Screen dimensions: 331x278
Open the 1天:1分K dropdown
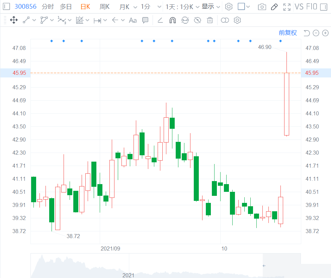tap(182, 7)
